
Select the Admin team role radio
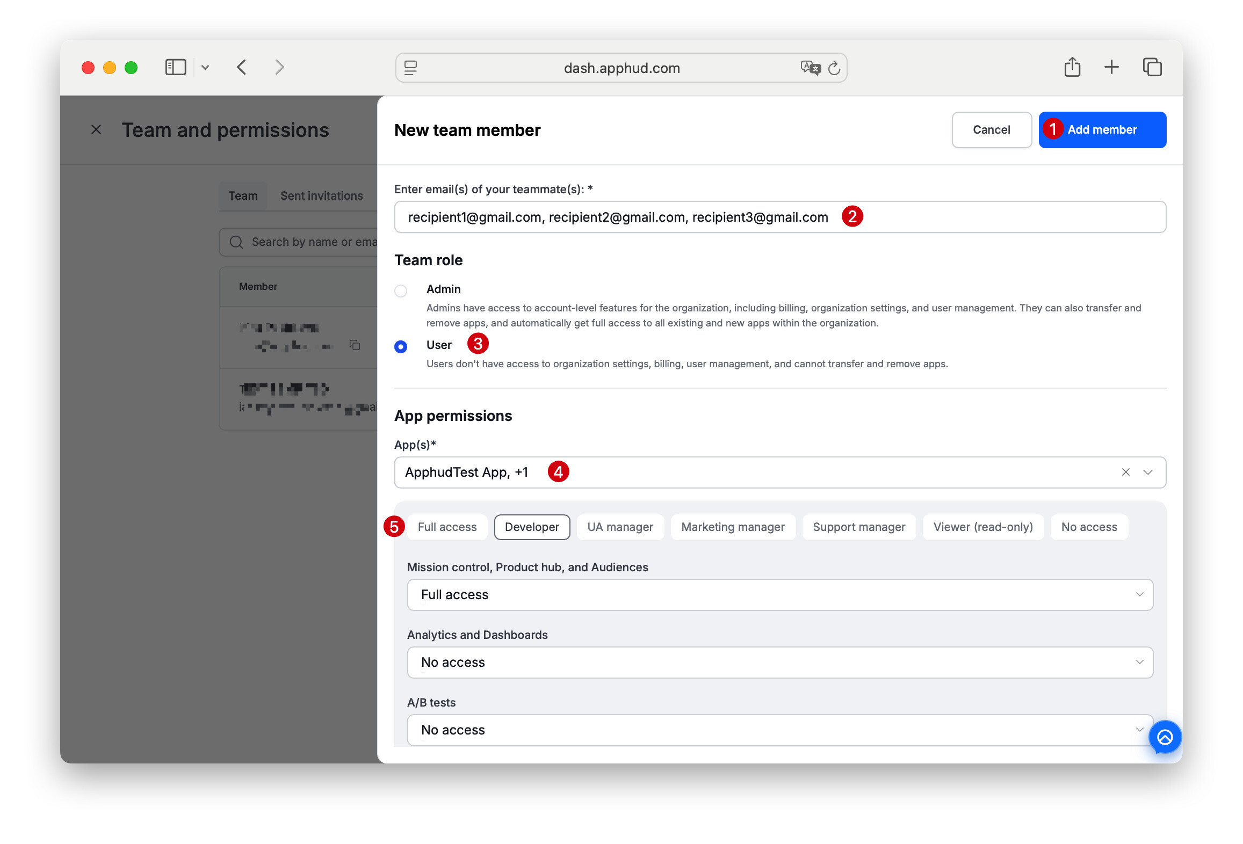tap(401, 291)
